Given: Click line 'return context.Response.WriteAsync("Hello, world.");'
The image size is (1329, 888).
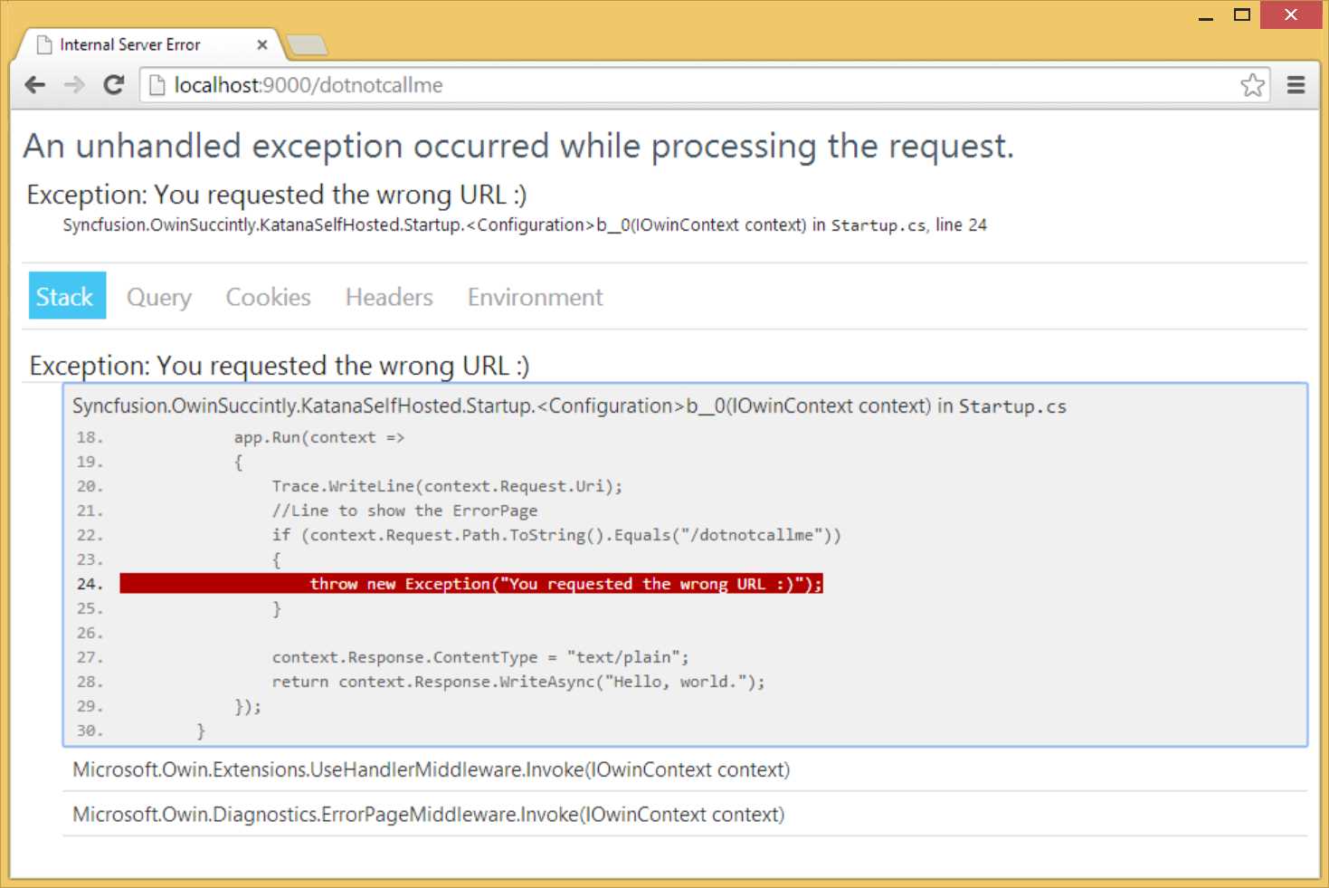Looking at the screenshot, I should [518, 682].
